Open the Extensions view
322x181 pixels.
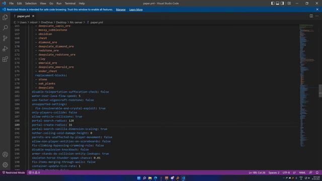(x=5, y=59)
